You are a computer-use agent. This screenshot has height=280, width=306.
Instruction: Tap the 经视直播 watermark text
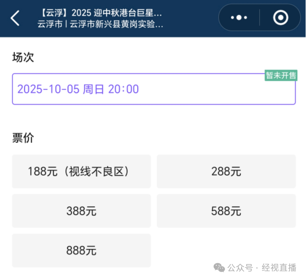[279, 267]
